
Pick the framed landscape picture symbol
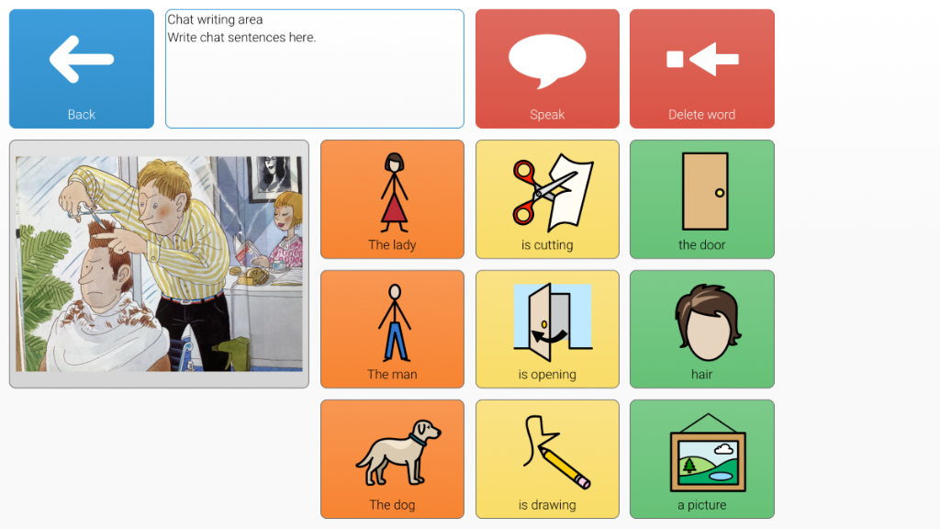(708, 453)
